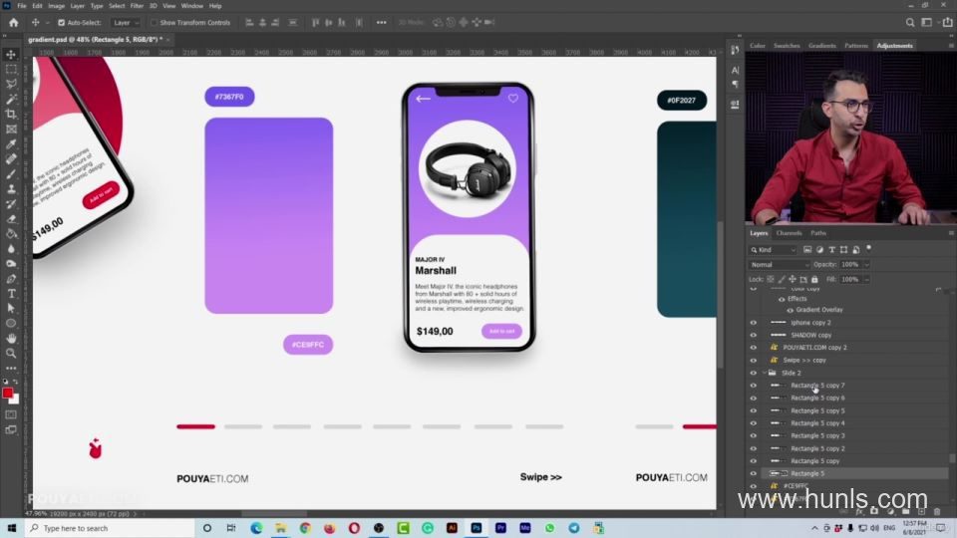Open the Fill dropdown arrow
The image size is (957, 538).
pos(866,279)
